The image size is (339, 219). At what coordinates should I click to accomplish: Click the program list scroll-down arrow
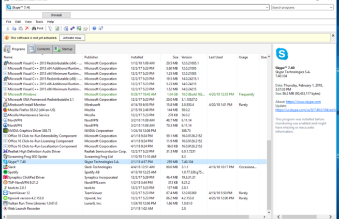pos(269,212)
